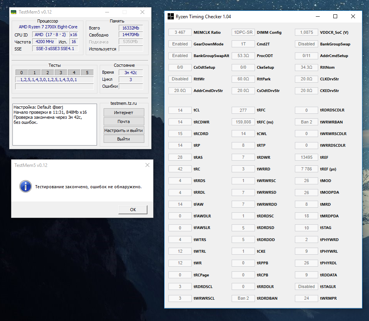Click the RttPark 60.0Ω field
Image resolution: width=369 pixels, height=321 pixels.
[x=243, y=79]
